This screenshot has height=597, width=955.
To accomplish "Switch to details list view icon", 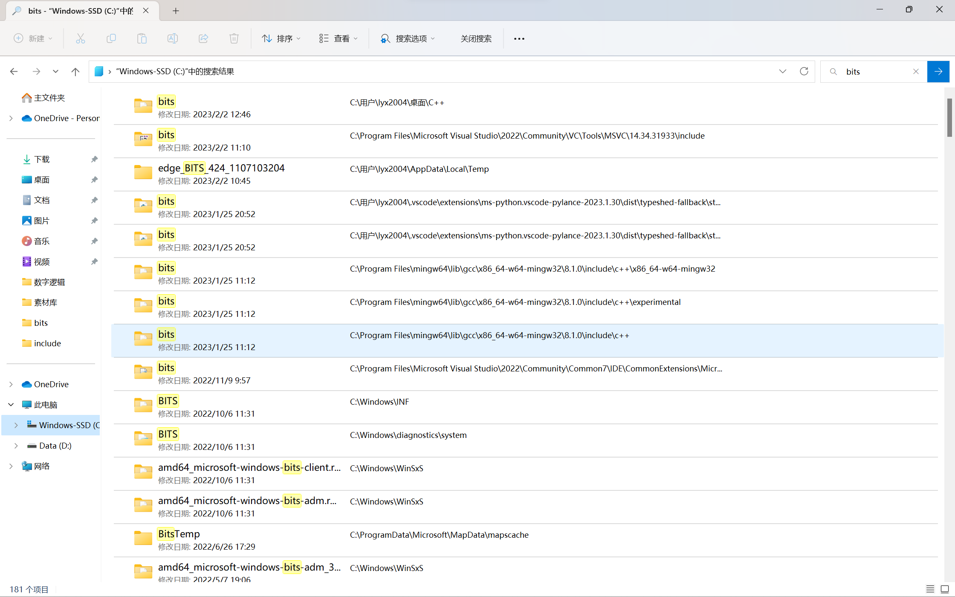I will tap(930, 589).
